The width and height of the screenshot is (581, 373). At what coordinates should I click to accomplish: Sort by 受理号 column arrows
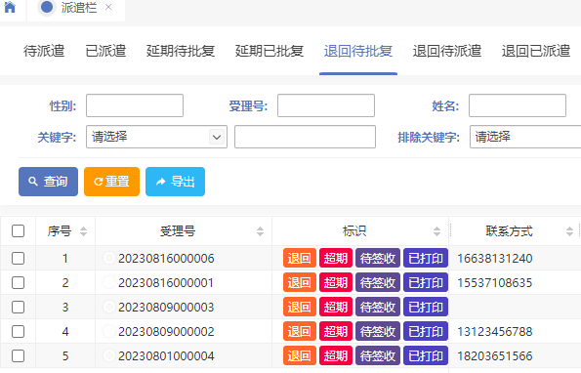[260, 231]
